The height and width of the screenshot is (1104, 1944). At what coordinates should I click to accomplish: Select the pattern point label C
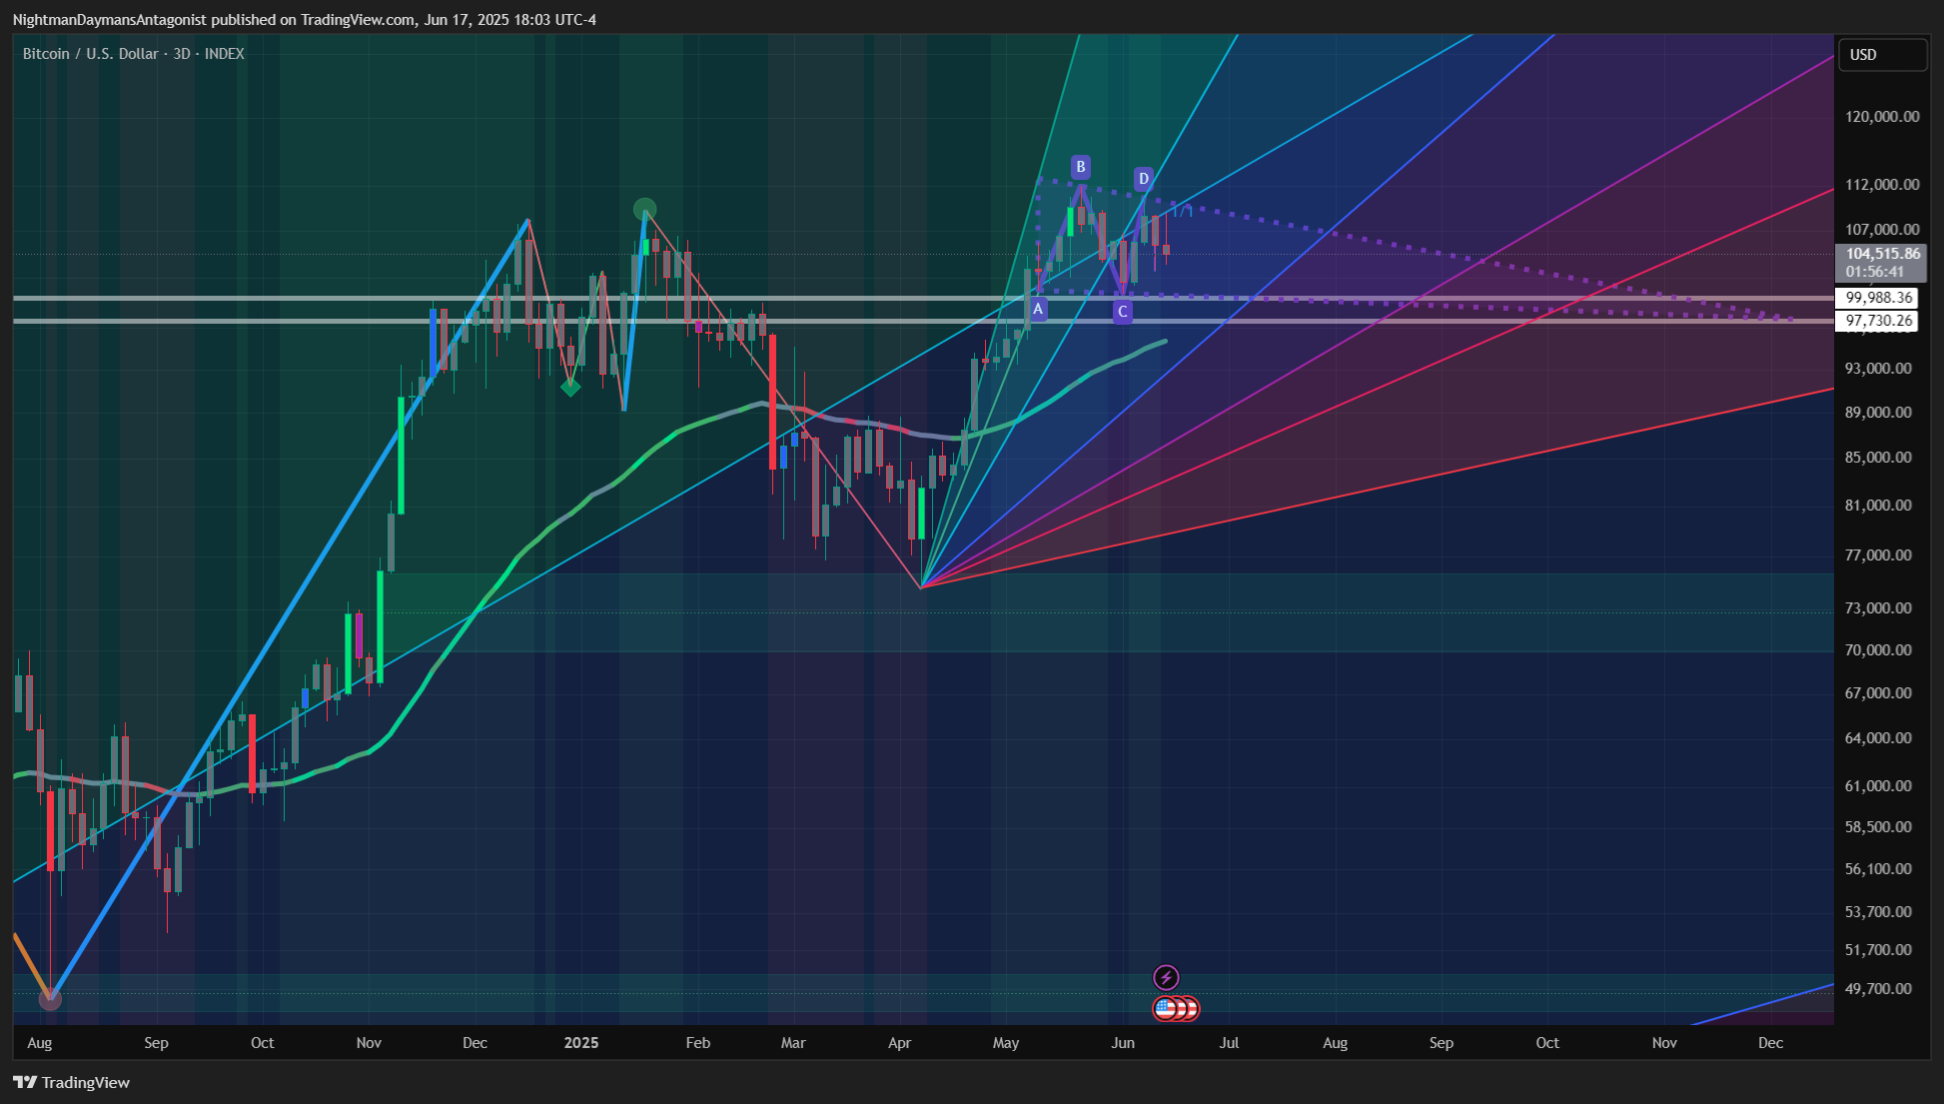coord(1123,312)
